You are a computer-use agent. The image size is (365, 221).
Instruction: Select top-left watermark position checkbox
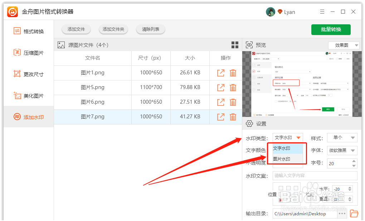[280, 187]
